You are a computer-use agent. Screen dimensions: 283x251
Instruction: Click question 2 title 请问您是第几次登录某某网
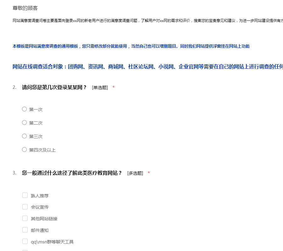[54, 87]
